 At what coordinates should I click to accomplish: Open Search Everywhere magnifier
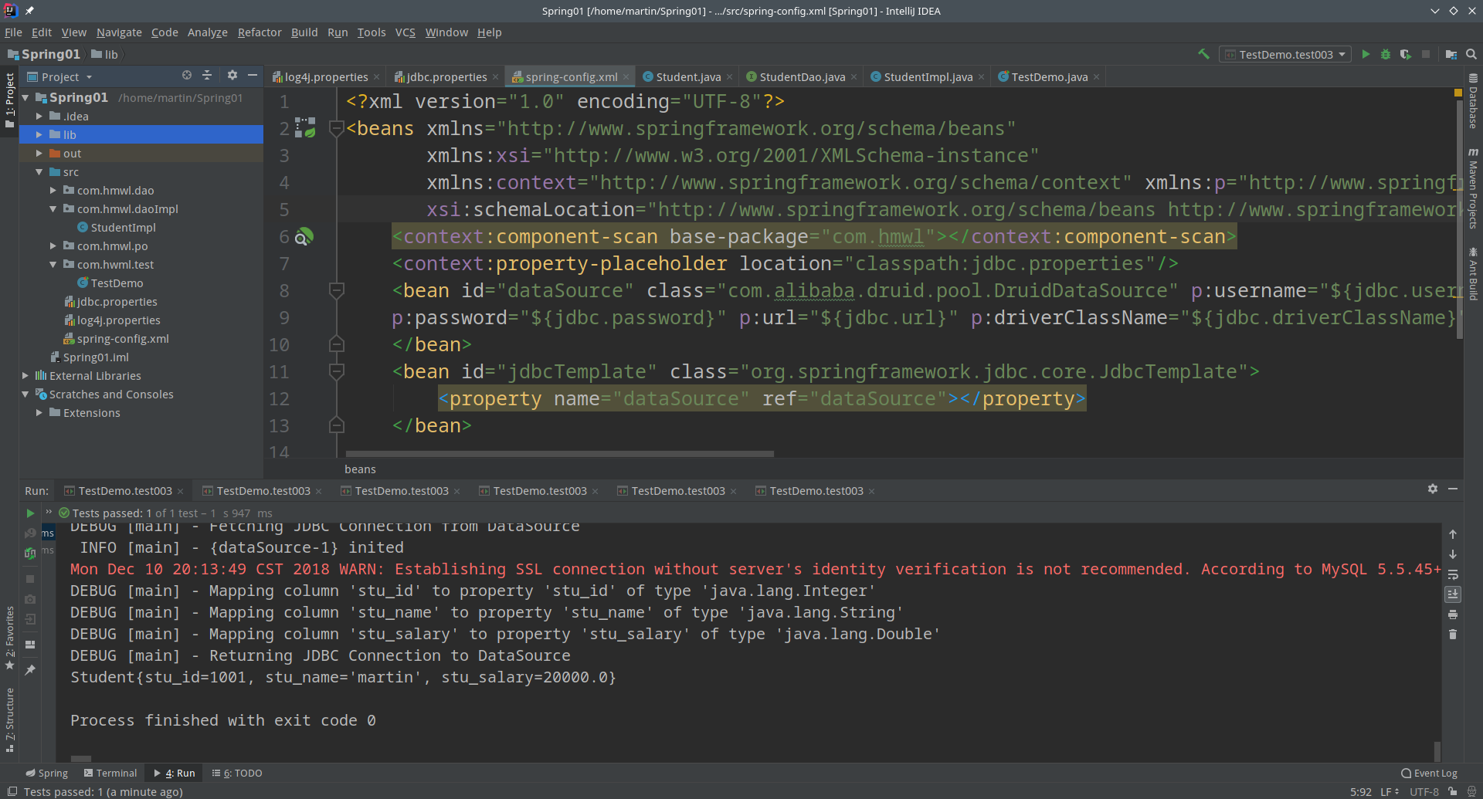(1471, 54)
